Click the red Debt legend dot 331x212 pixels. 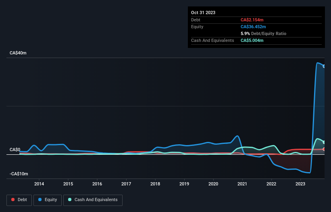coord(13,200)
